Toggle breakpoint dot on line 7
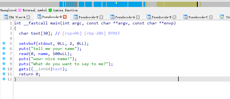Viewport: 230px width, 99px height. click(x=4, y=53)
